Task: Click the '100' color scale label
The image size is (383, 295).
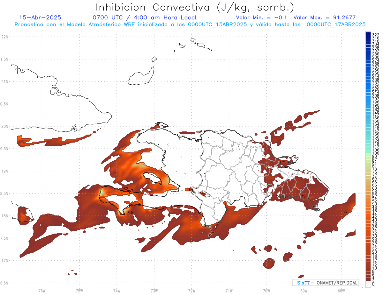Action: [x=375, y=153]
